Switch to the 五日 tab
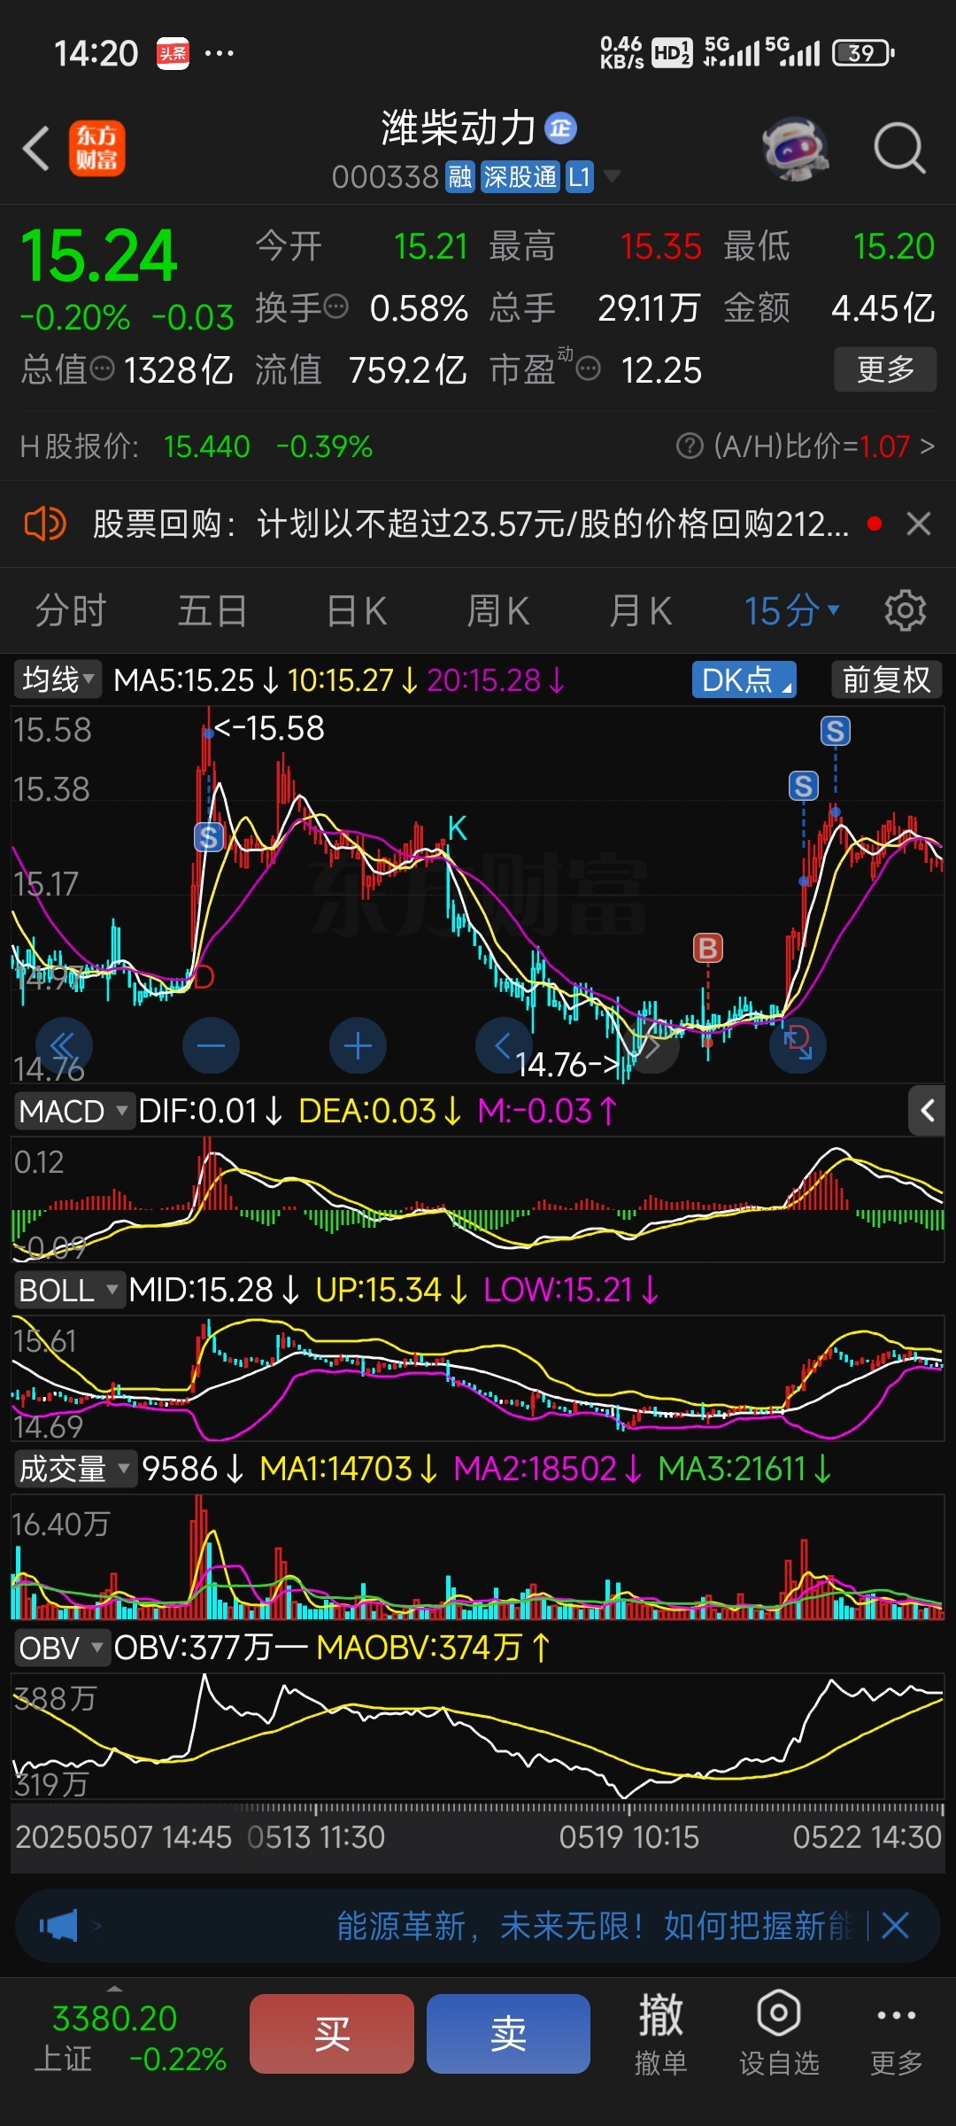 [x=212, y=611]
